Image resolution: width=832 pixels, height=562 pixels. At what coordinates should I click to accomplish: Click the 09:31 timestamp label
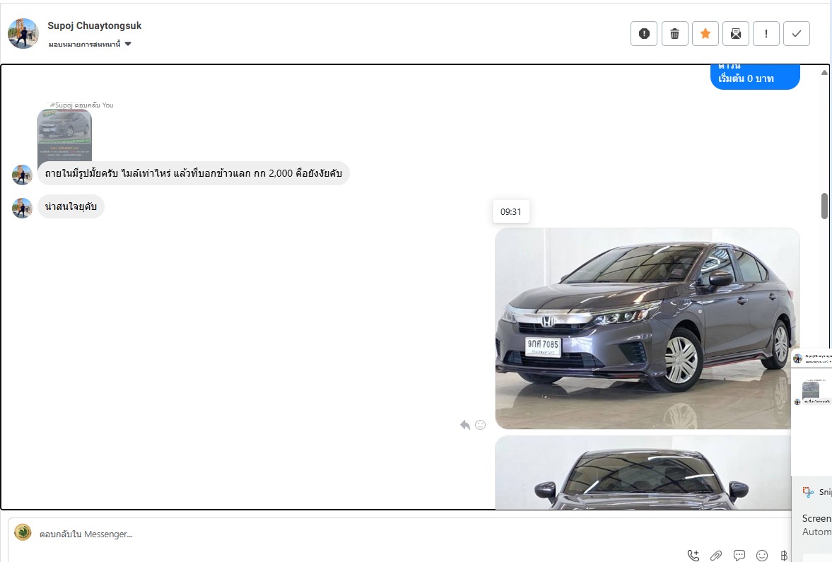coord(511,212)
